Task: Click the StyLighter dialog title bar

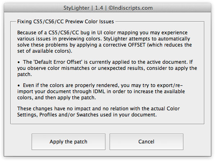Action: coord(107,8)
